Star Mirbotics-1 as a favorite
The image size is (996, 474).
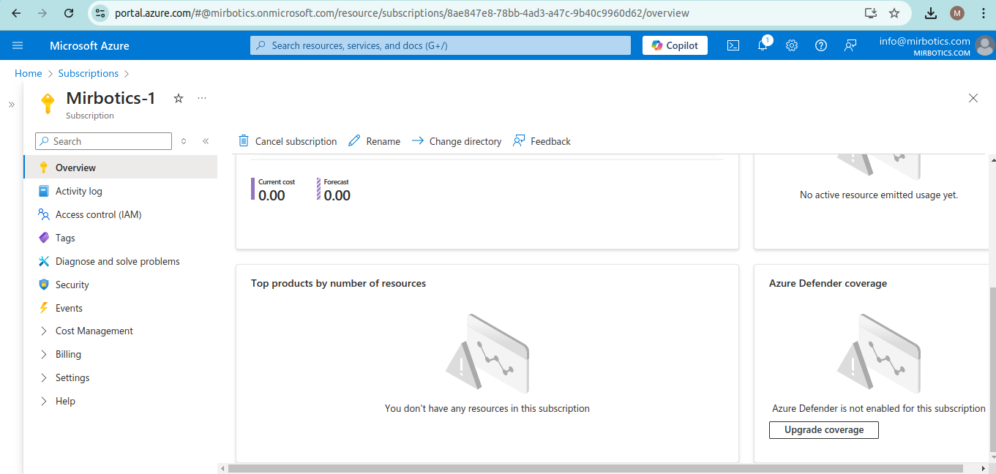click(x=178, y=97)
